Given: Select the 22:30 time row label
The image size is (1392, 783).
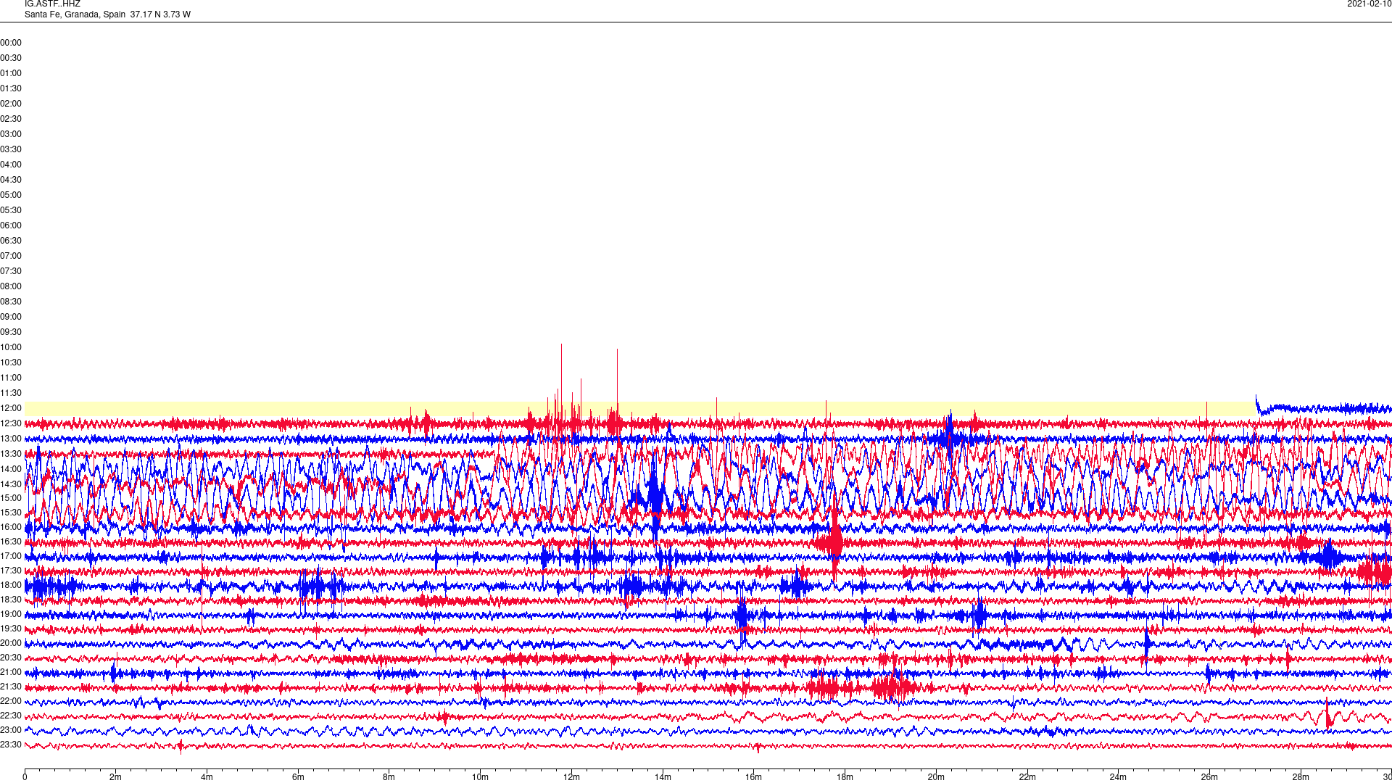Looking at the screenshot, I should [11, 716].
